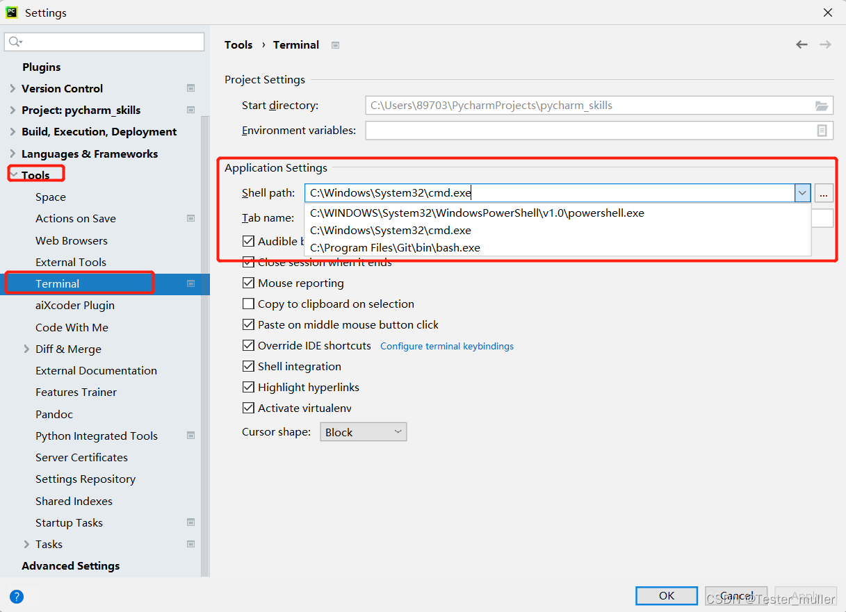Open the Advanced Settings page

70,565
